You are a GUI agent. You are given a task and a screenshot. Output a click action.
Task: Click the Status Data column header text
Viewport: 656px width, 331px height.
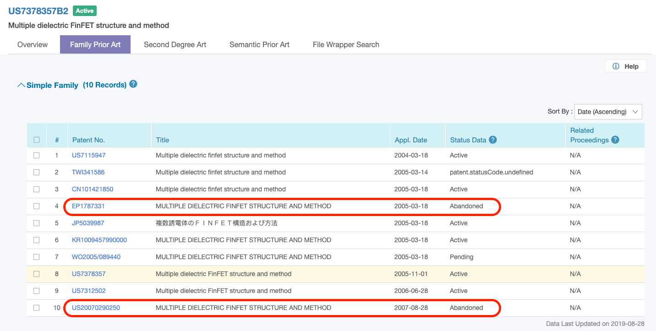click(468, 140)
